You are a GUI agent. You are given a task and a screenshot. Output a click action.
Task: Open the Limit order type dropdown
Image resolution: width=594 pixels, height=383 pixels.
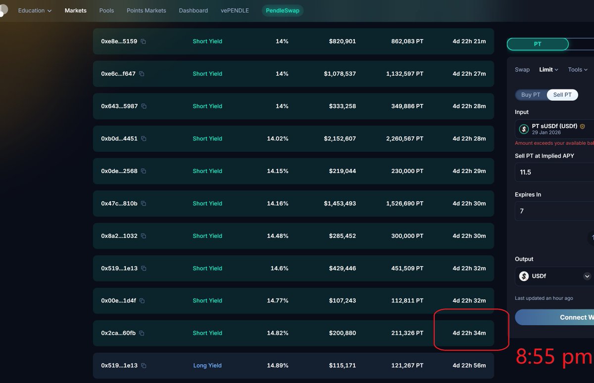(x=548, y=70)
